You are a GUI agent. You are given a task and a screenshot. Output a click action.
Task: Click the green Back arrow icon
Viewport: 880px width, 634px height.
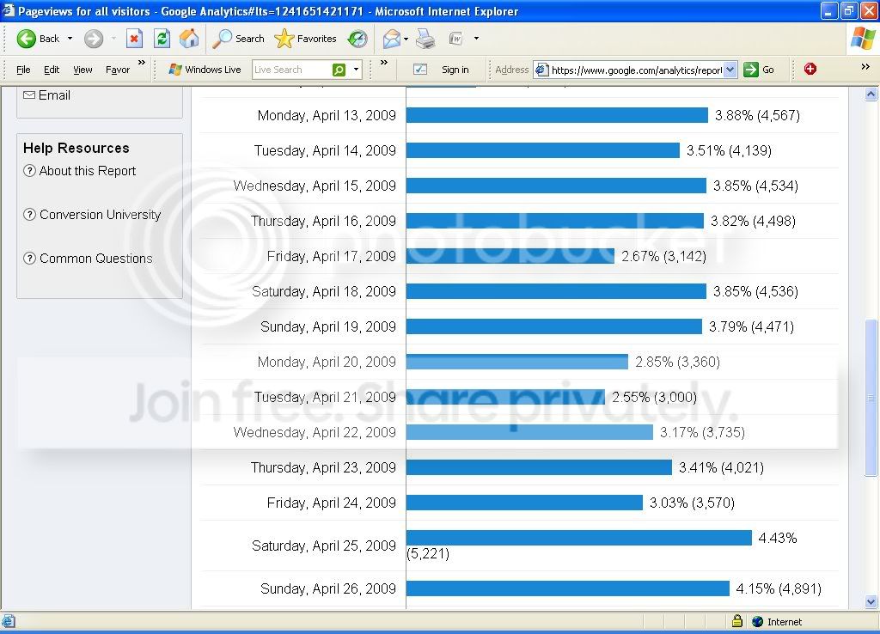pos(26,39)
